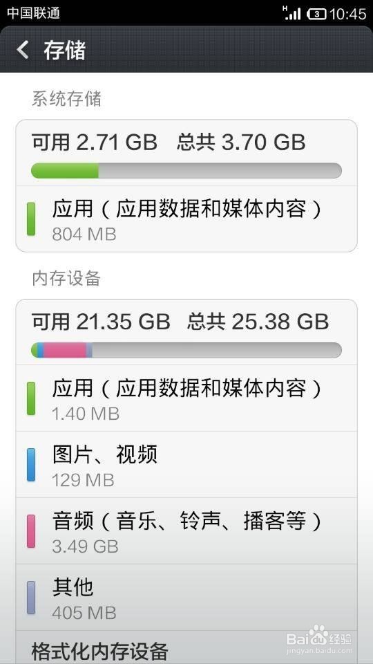
Task: Tap the back arrow in the header
Action: tap(23, 50)
